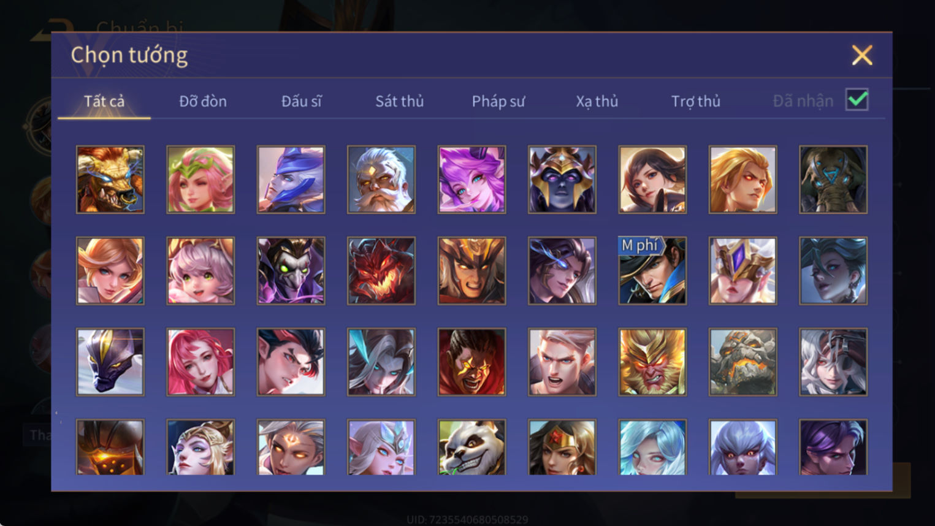Image resolution: width=935 pixels, height=526 pixels.
Task: Choose the hero tagged "M phí"
Action: (x=652, y=271)
